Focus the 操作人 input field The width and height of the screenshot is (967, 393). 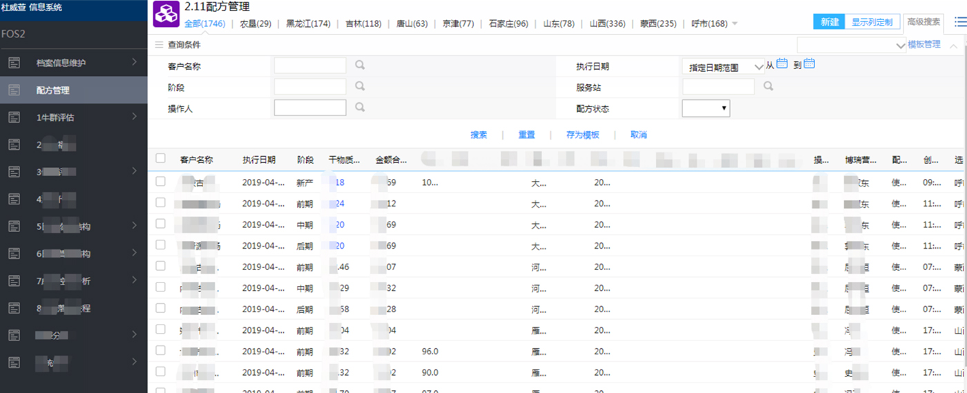pyautogui.click(x=310, y=108)
